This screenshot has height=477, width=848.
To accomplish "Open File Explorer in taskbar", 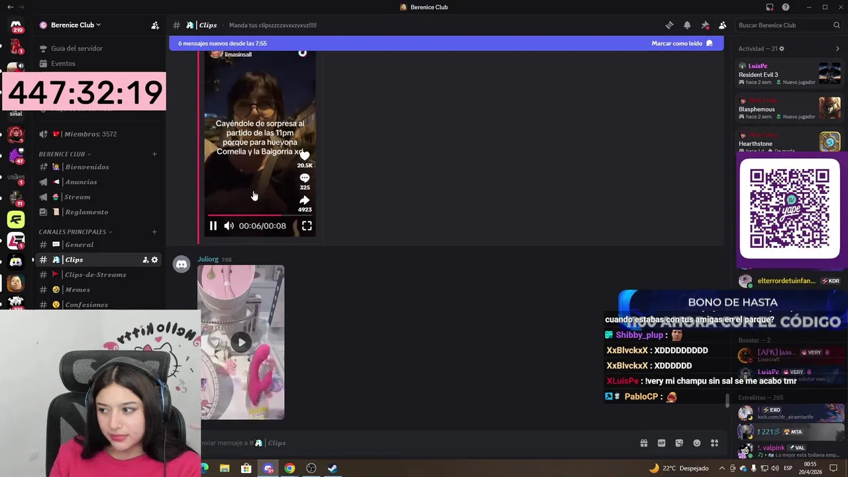I will click(x=225, y=468).
